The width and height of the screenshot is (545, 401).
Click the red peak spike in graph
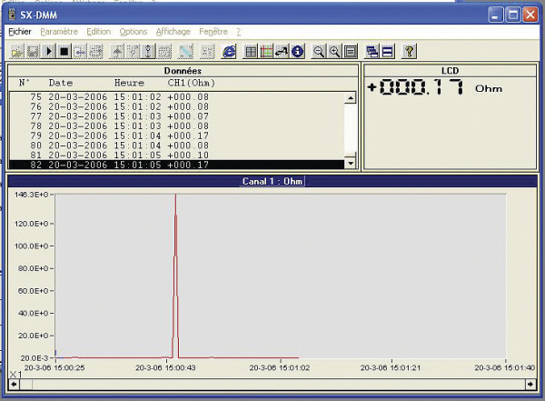coord(175,275)
